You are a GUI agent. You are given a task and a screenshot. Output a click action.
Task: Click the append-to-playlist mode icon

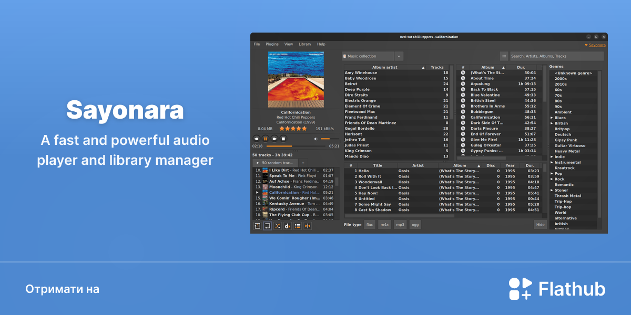pyautogui.click(x=298, y=226)
